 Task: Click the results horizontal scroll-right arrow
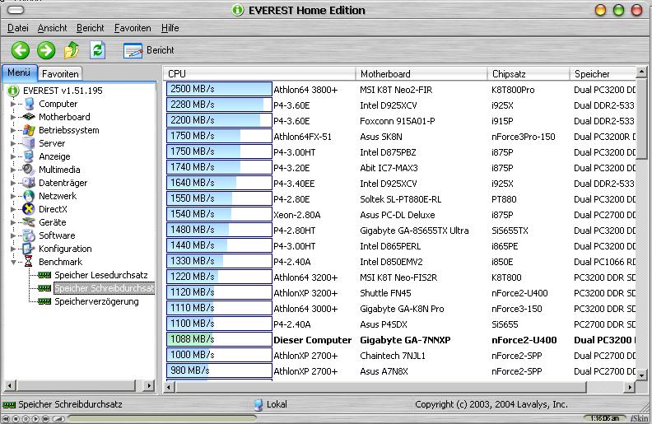(x=630, y=387)
